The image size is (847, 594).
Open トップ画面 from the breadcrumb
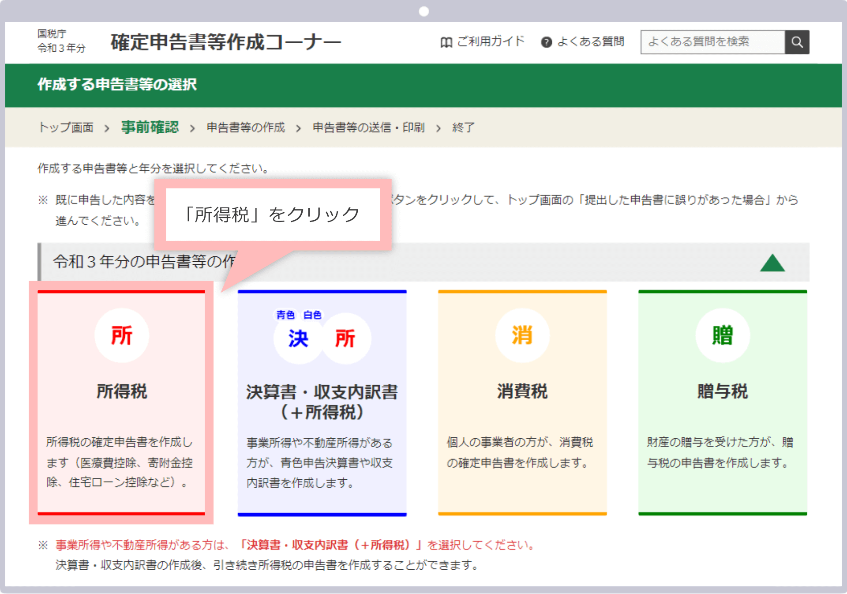[x=66, y=128]
